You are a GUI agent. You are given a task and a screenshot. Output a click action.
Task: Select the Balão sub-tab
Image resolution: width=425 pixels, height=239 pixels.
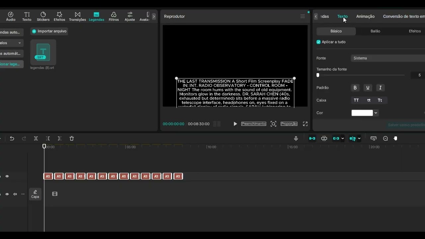click(x=375, y=31)
